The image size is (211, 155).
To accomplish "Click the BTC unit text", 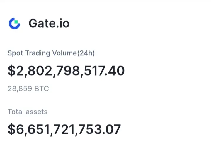I will pyautogui.click(x=42, y=89).
